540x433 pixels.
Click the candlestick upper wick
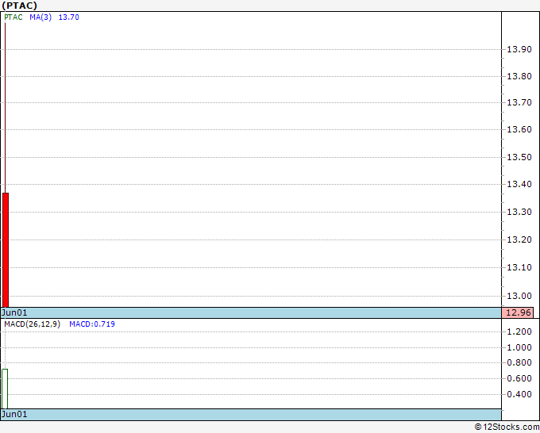[x=5, y=108]
